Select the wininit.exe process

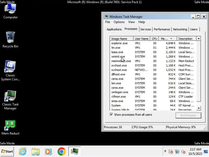tap(153, 57)
